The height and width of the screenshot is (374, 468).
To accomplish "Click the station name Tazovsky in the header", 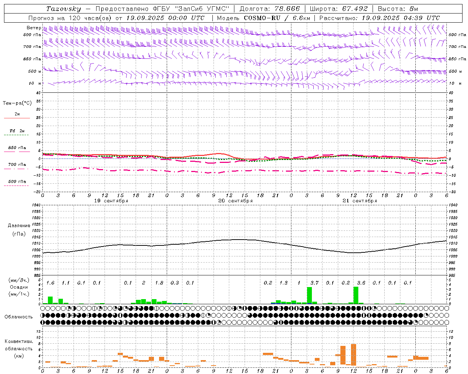I will [64, 9].
